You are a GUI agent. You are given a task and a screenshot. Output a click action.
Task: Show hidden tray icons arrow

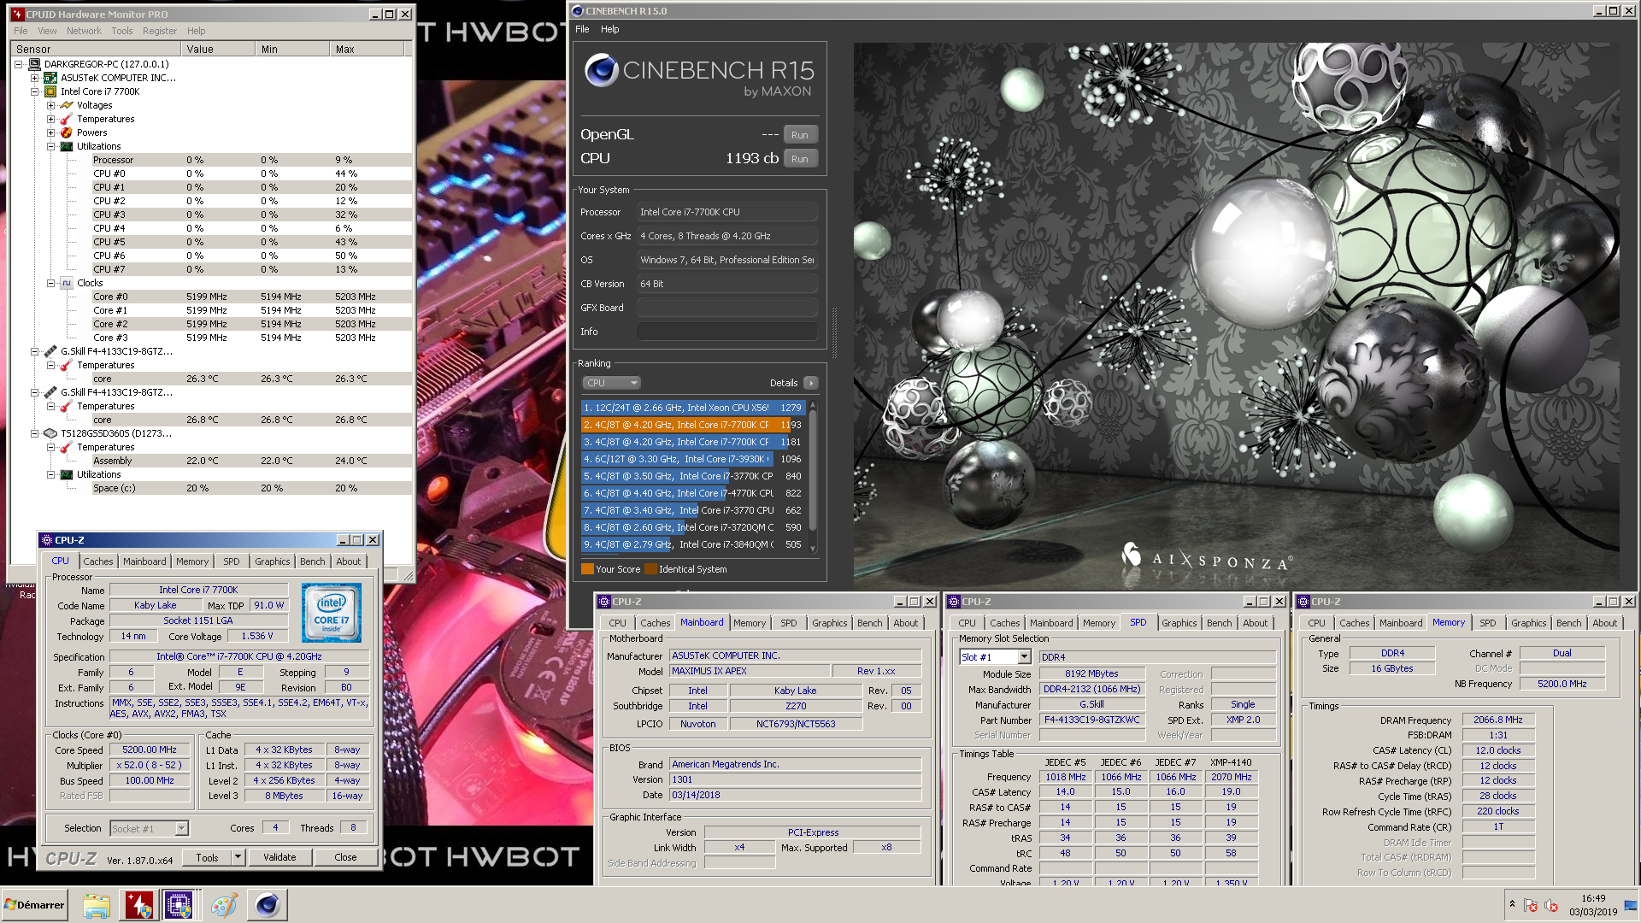1512,904
